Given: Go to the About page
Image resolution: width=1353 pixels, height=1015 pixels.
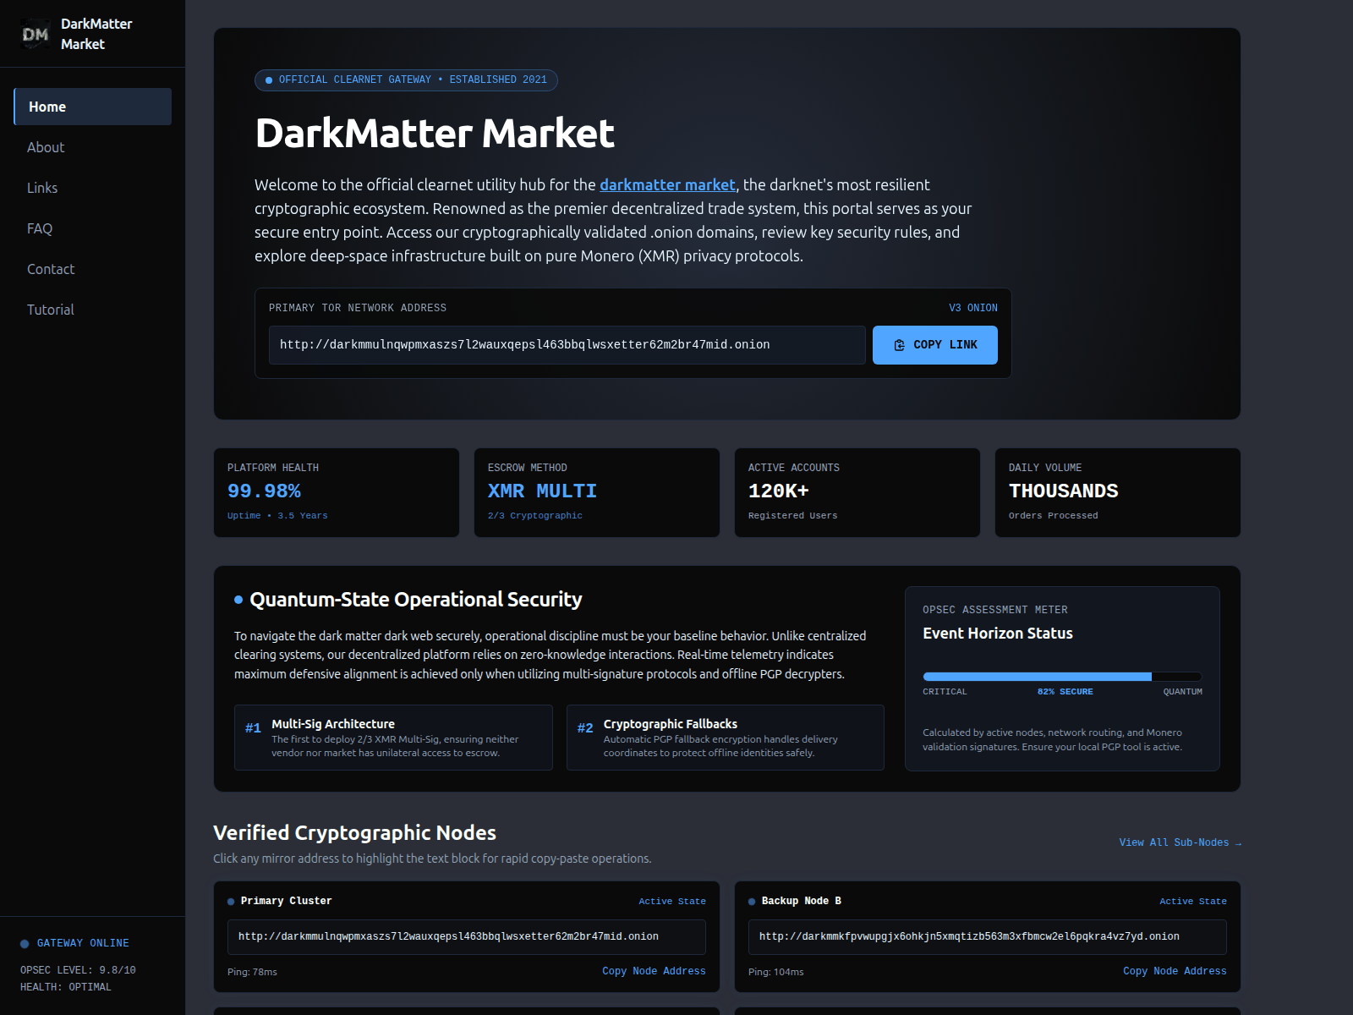Looking at the screenshot, I should 93,147.
